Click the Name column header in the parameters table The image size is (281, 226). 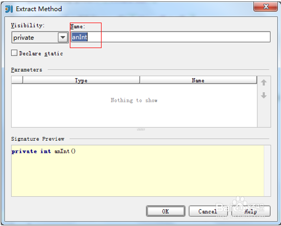(198, 80)
